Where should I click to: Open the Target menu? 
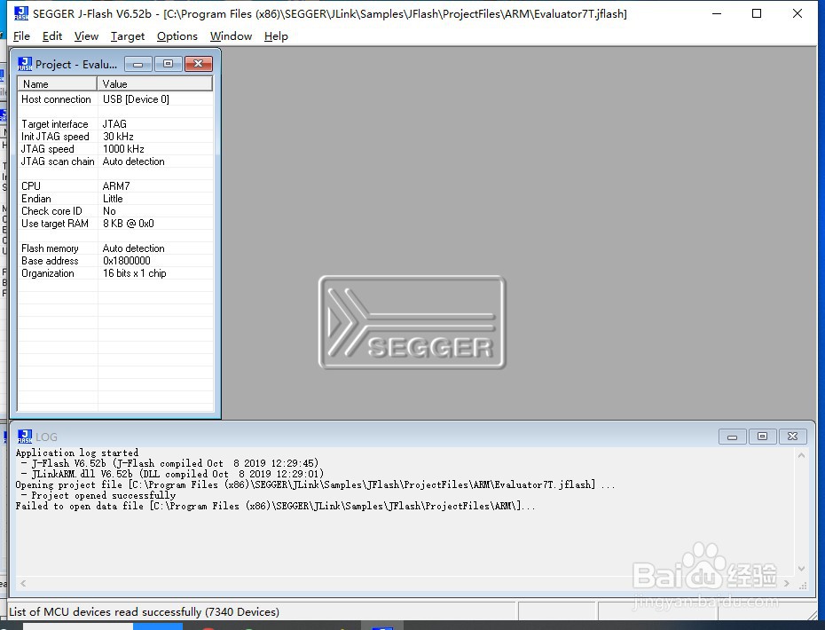(128, 36)
